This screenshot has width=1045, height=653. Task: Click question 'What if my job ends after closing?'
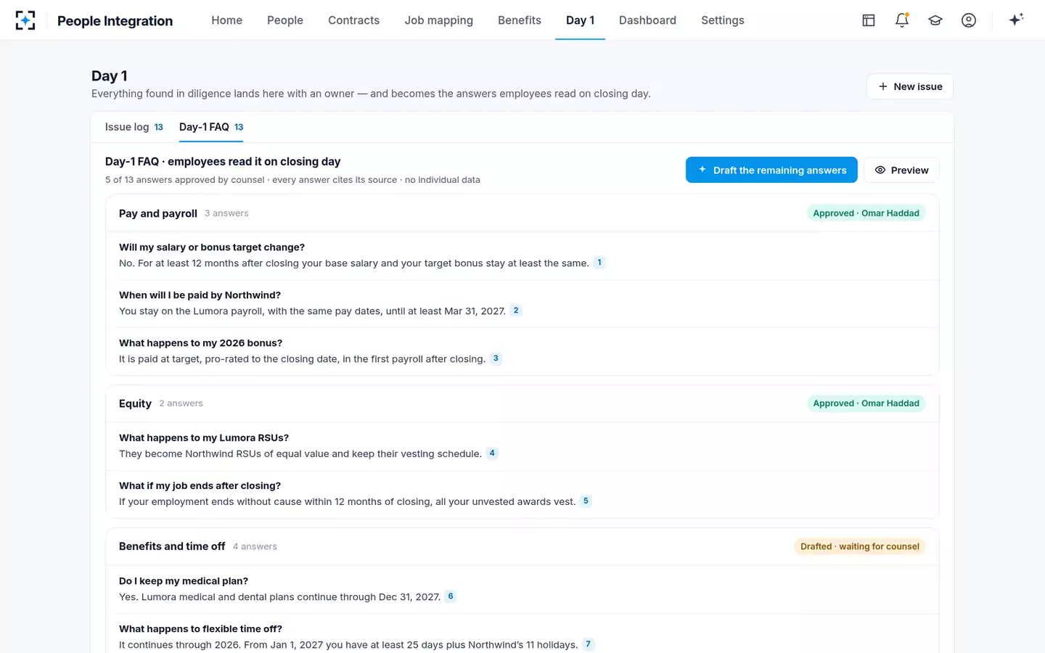(x=200, y=486)
